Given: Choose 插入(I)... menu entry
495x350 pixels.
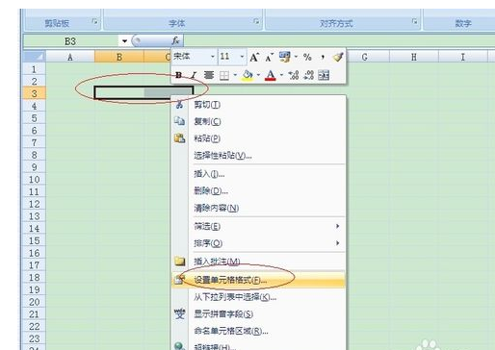Looking at the screenshot, I should 259,174.
